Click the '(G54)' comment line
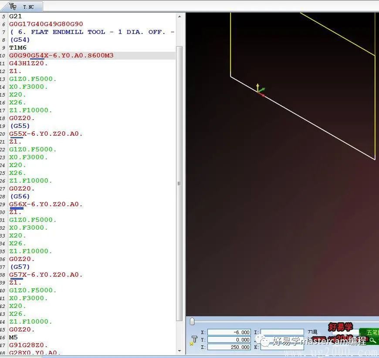 (x=20, y=40)
